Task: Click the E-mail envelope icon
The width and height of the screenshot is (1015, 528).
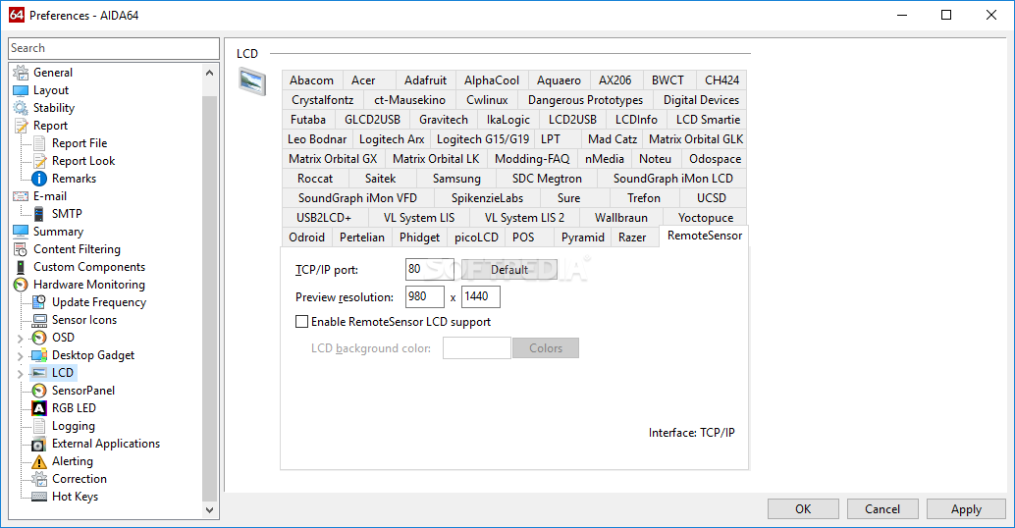Action: click(21, 196)
